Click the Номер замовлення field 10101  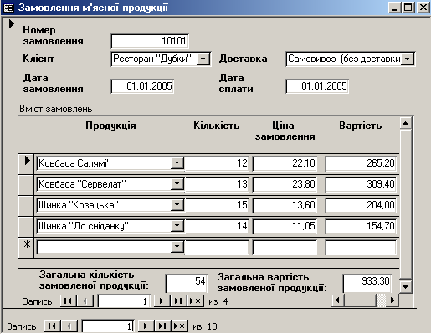pos(150,41)
